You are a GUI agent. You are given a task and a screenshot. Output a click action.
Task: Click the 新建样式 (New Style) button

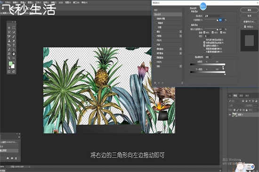coord(249,22)
